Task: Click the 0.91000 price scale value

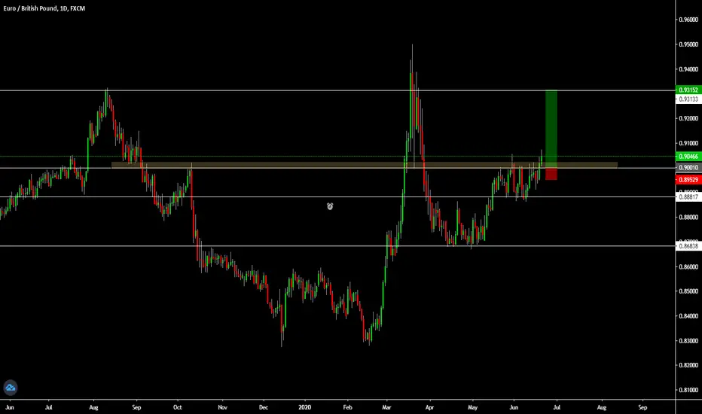Action: tap(688, 143)
